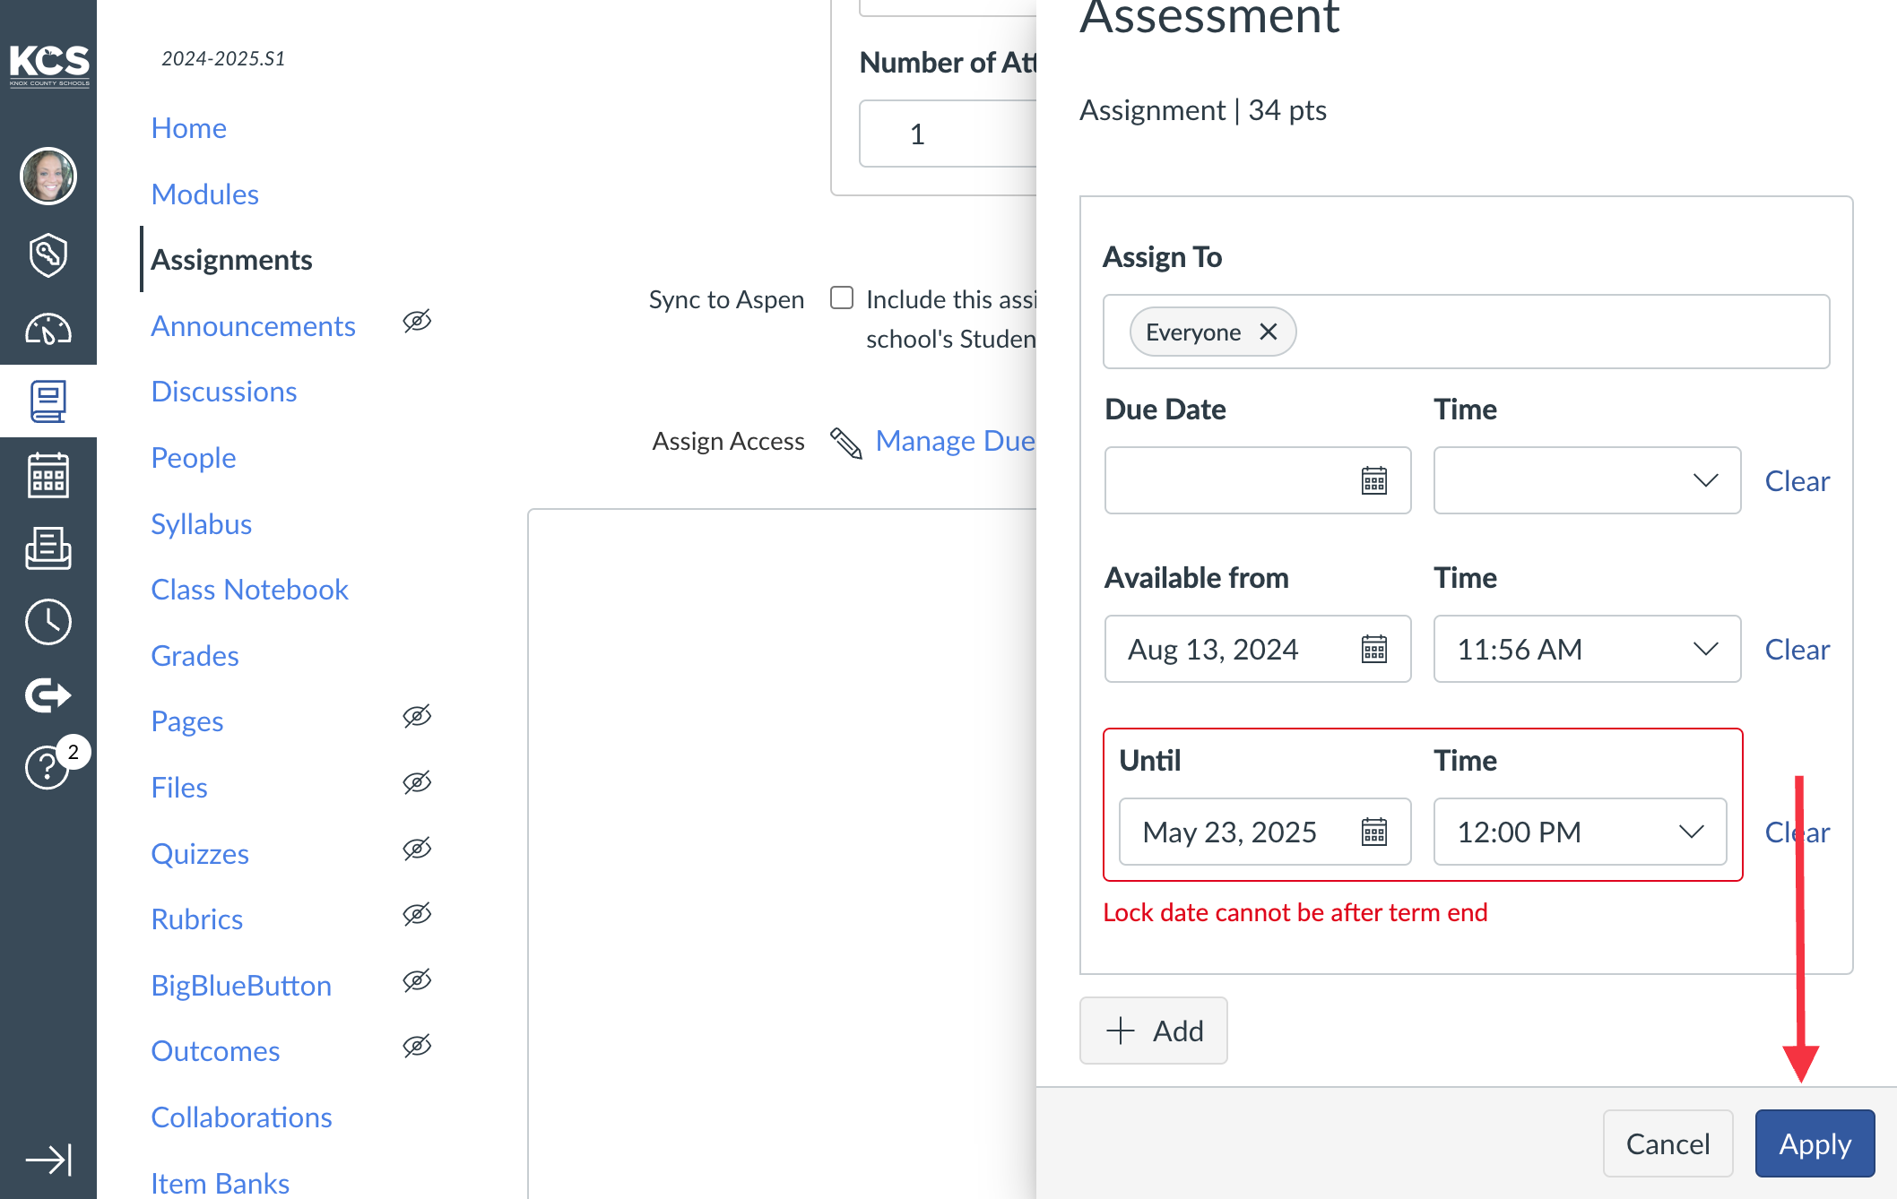Open the Help question mark icon

47,768
